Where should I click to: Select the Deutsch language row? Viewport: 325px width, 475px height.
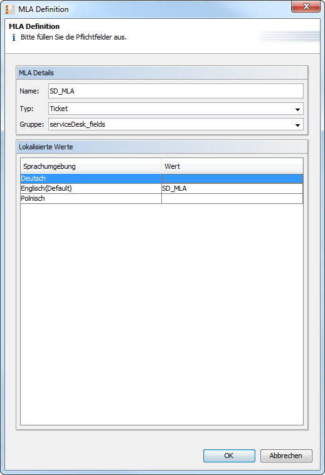[x=161, y=178]
